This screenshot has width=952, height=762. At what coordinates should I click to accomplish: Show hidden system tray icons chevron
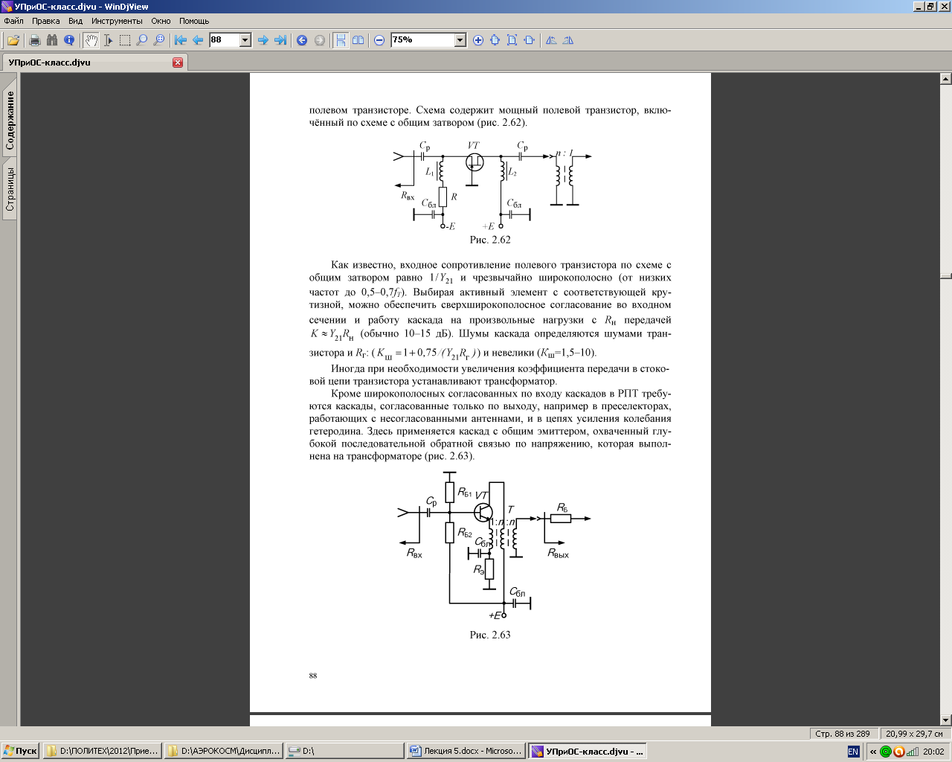point(873,752)
